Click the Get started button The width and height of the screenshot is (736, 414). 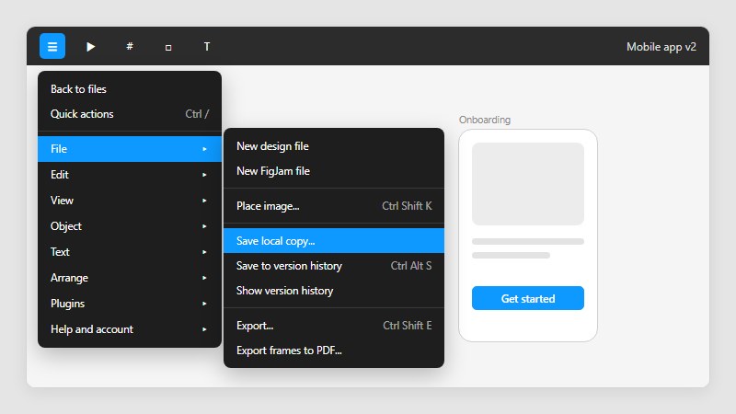coord(527,298)
